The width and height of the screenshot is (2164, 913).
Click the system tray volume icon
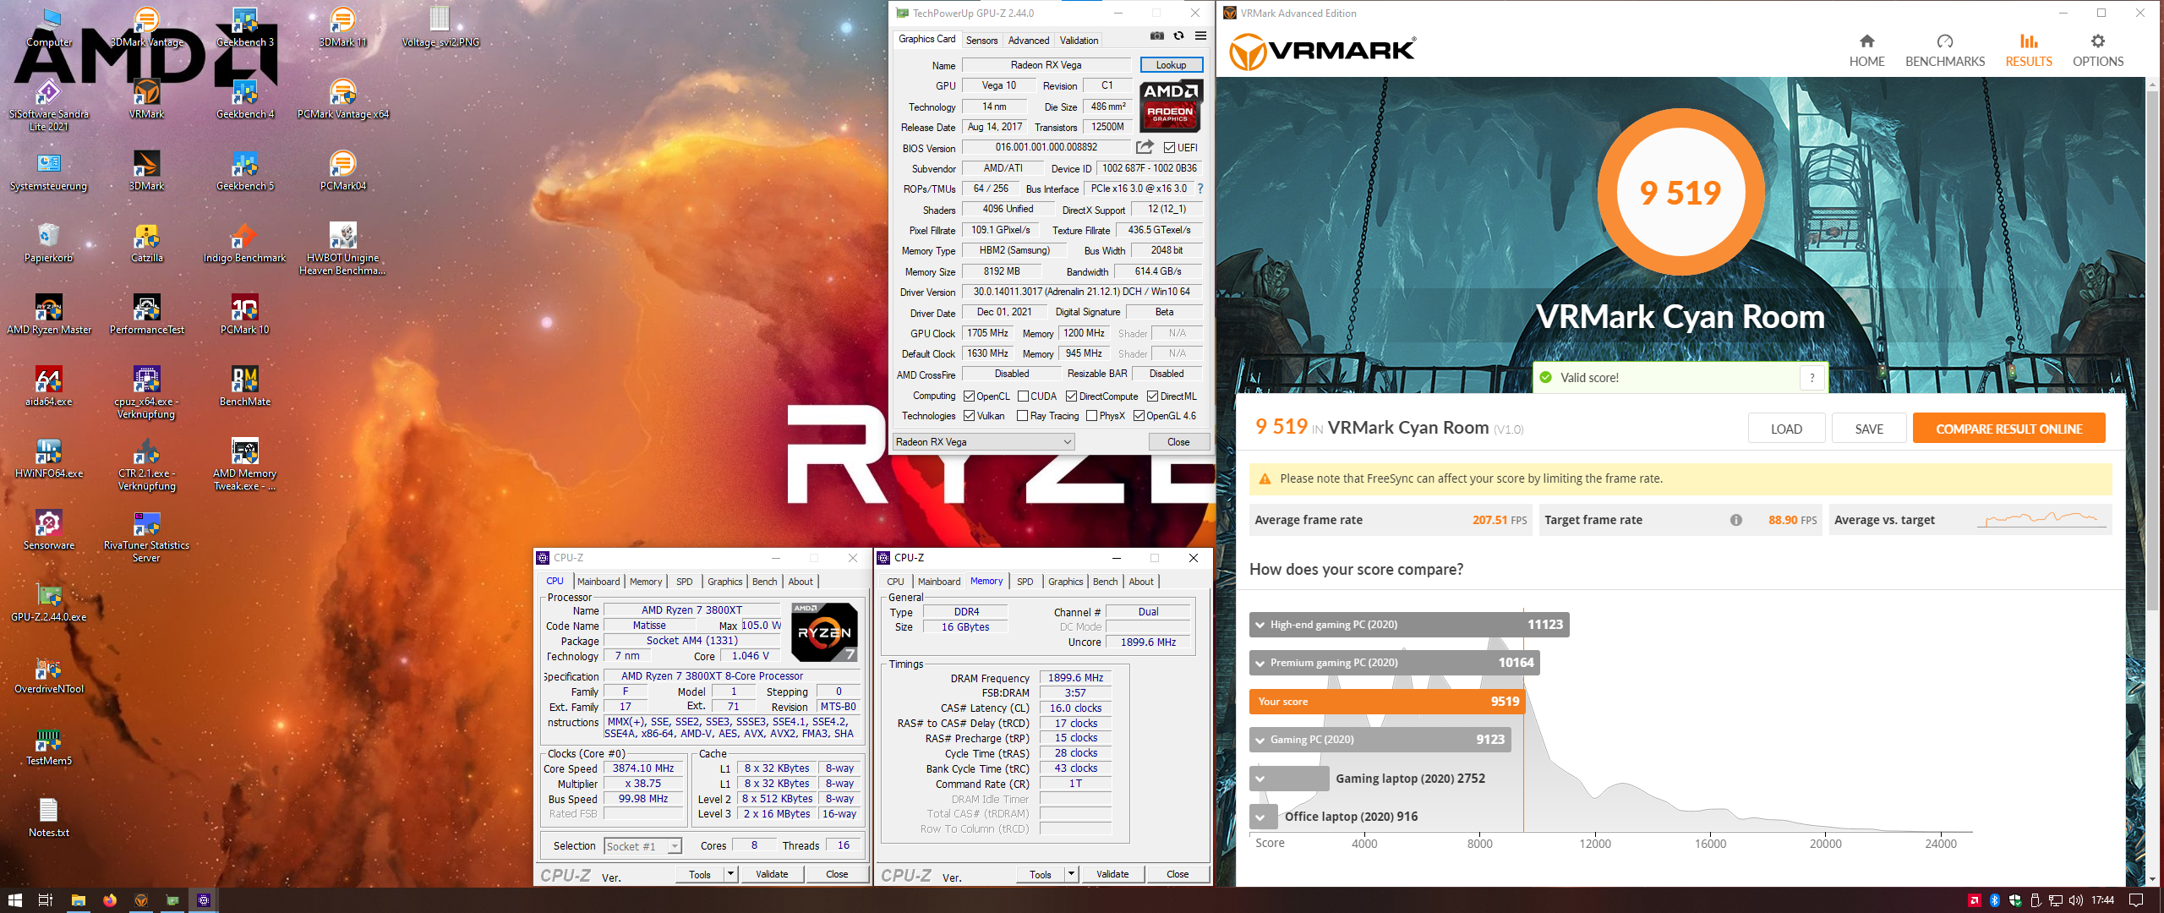(x=2075, y=900)
